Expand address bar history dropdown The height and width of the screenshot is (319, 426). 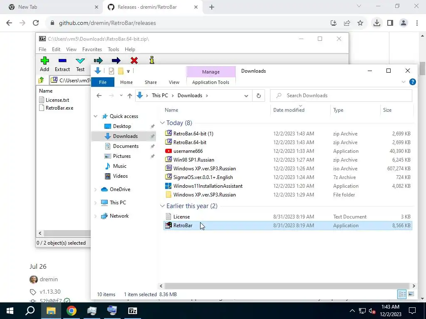pyautogui.click(x=246, y=96)
